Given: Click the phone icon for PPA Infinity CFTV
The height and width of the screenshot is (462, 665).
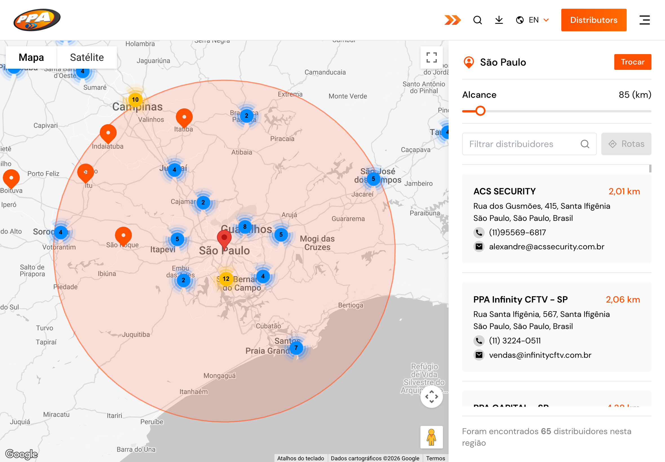Looking at the screenshot, I should tap(479, 341).
